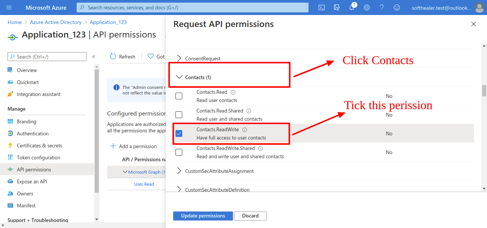487x228 pixels.
Task: Tick the Contacts.Read.Shared checkbox
Action: (179, 115)
